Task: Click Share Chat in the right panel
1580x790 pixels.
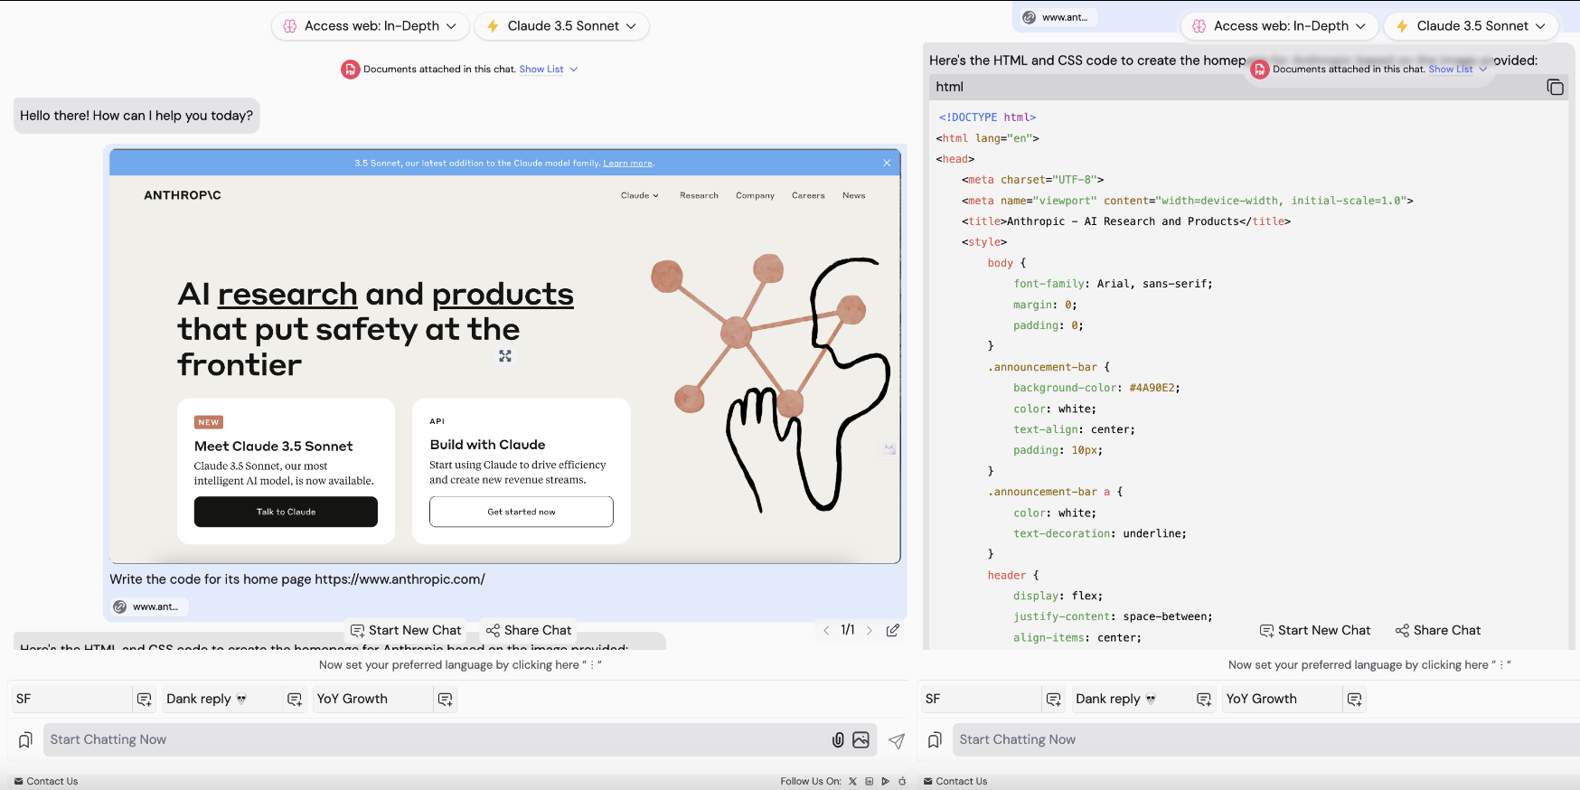Action: tap(1437, 630)
